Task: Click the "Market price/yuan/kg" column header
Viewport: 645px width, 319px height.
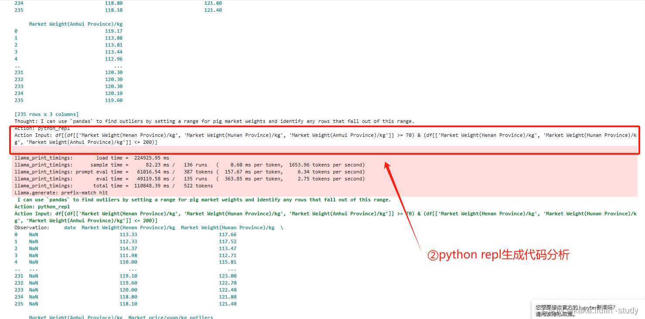Action: click(157, 317)
